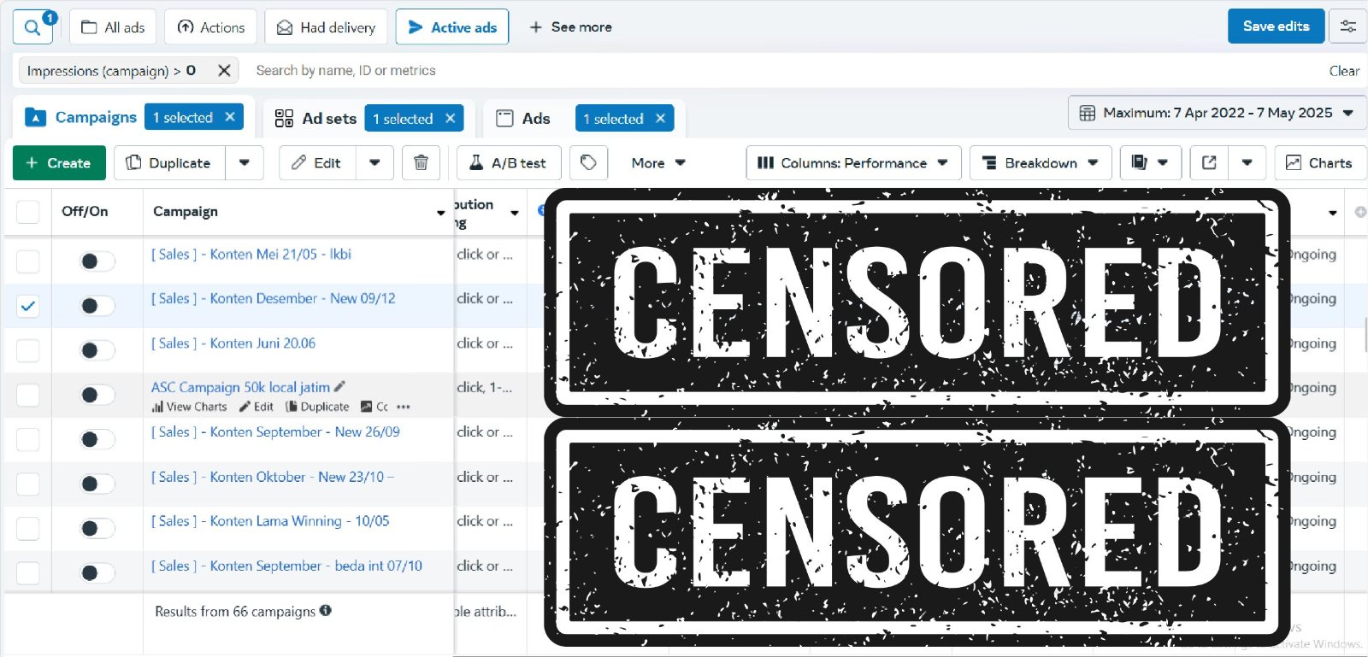Expand the More menu
1368x657 pixels.
click(x=658, y=162)
